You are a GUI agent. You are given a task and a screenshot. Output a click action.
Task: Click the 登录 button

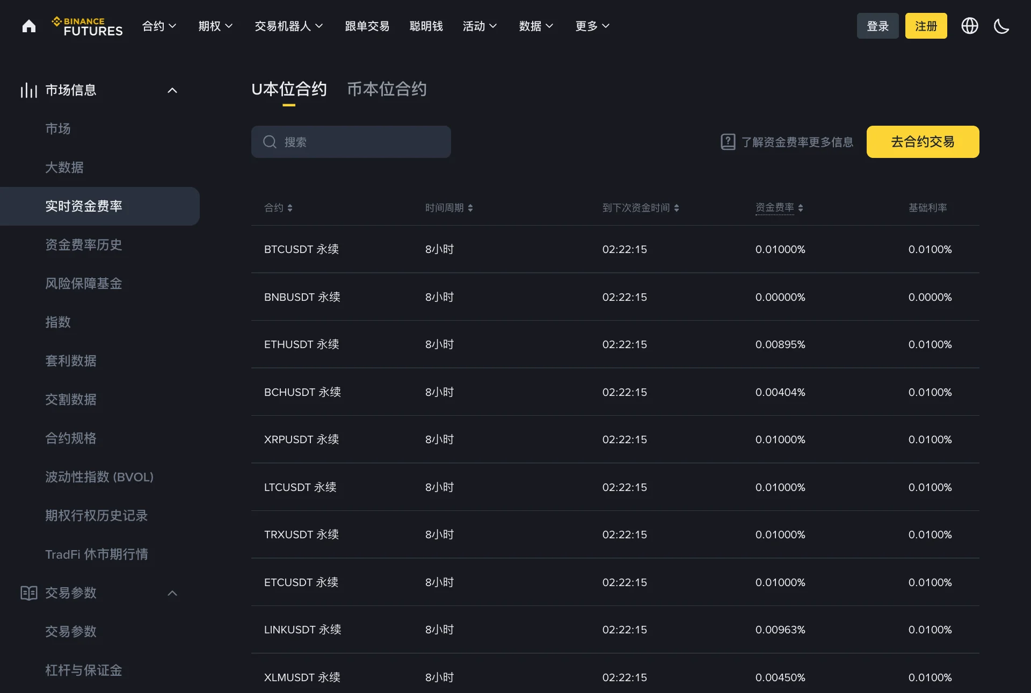877,26
